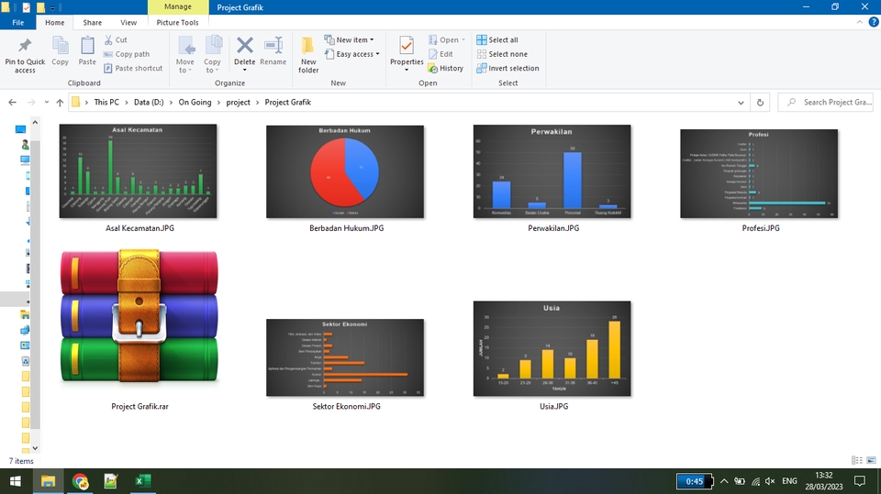
Task: Open the Windows Start menu
Action: (x=16, y=481)
